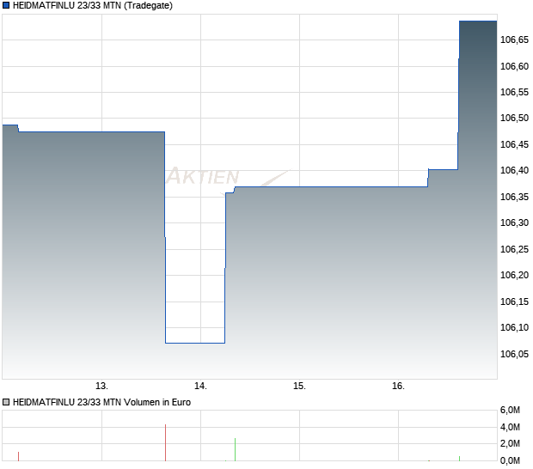Click the 106,20 price axis label

click(514, 275)
